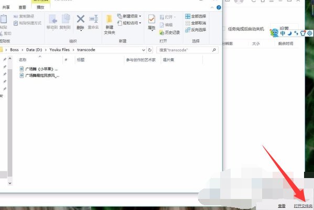Click the 设置 button in Youku window
Viewport: 314px width, 210px height.
tap(284, 28)
